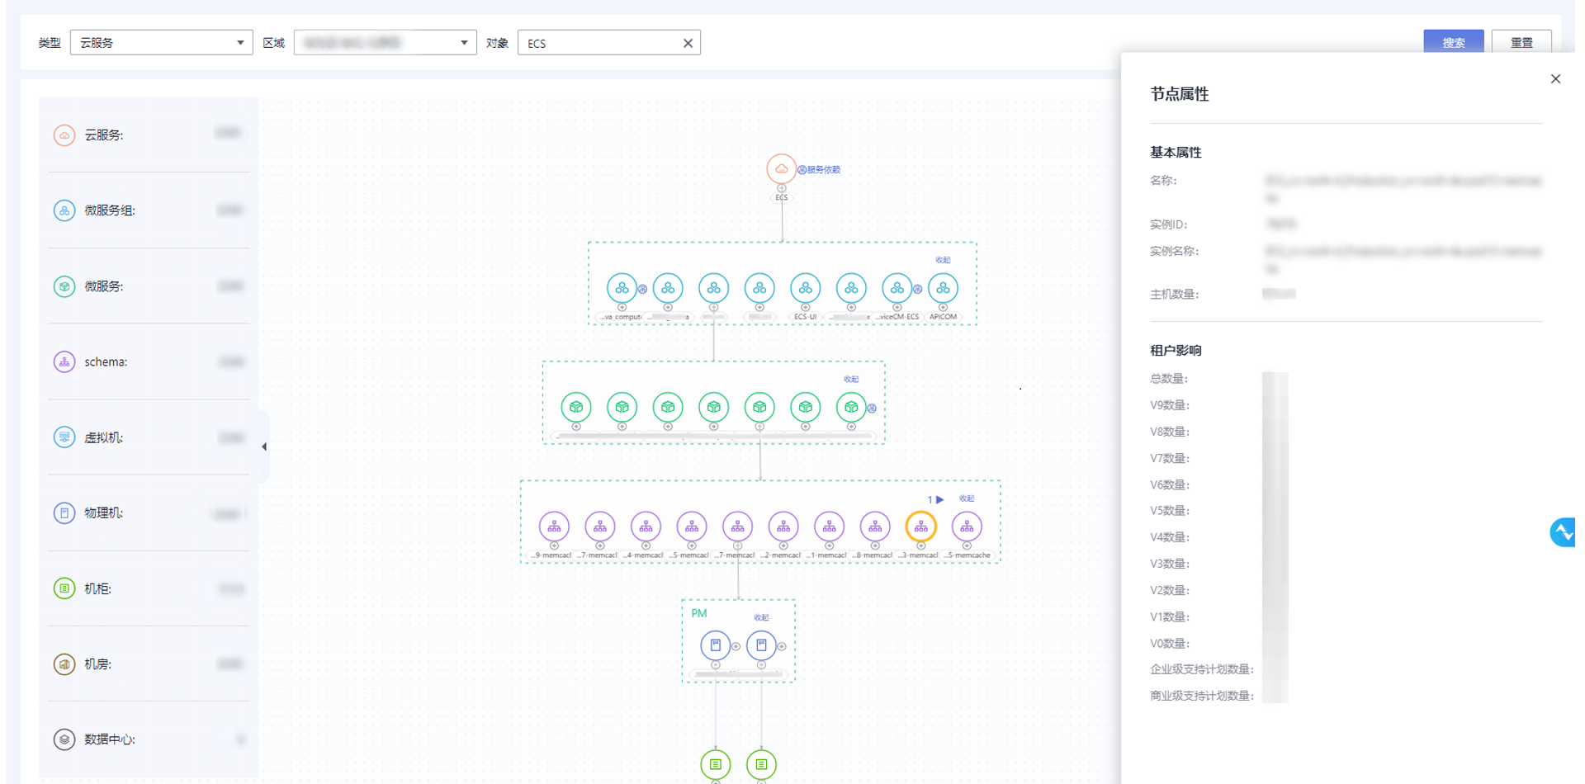Open the 类型 dropdown showing 云服务
This screenshot has width=1585, height=784.
pos(161,41)
